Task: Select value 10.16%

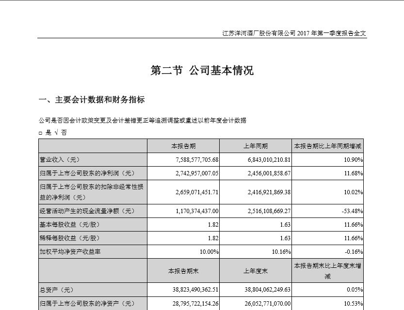Action: click(x=281, y=252)
